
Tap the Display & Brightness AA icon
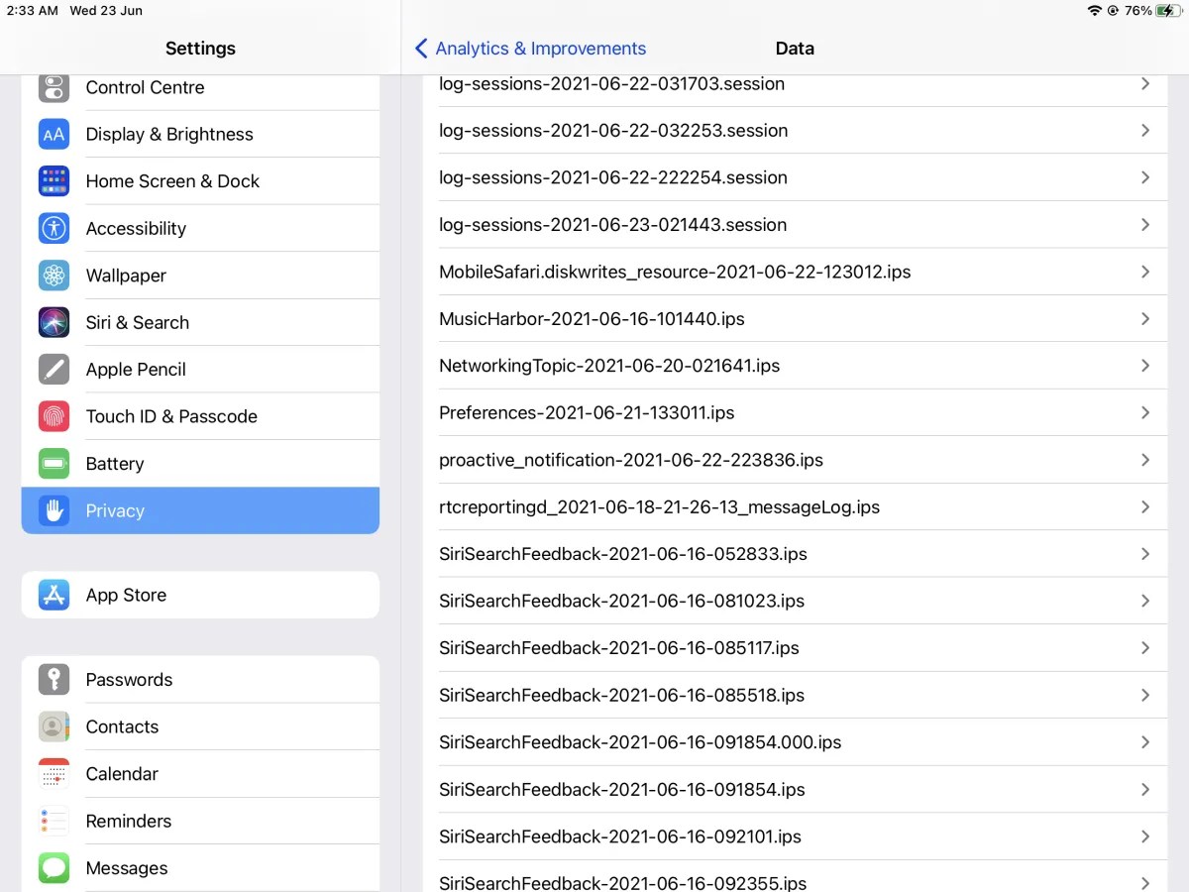click(54, 134)
